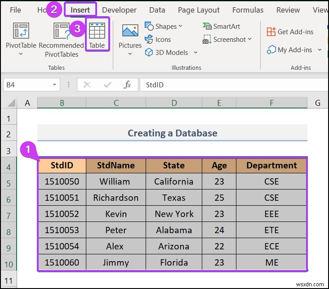Select column D header

174,103
